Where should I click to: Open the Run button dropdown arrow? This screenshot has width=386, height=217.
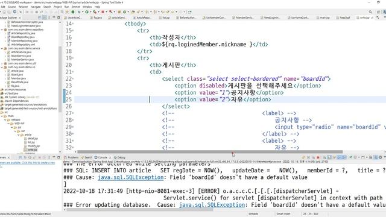point(90,12)
